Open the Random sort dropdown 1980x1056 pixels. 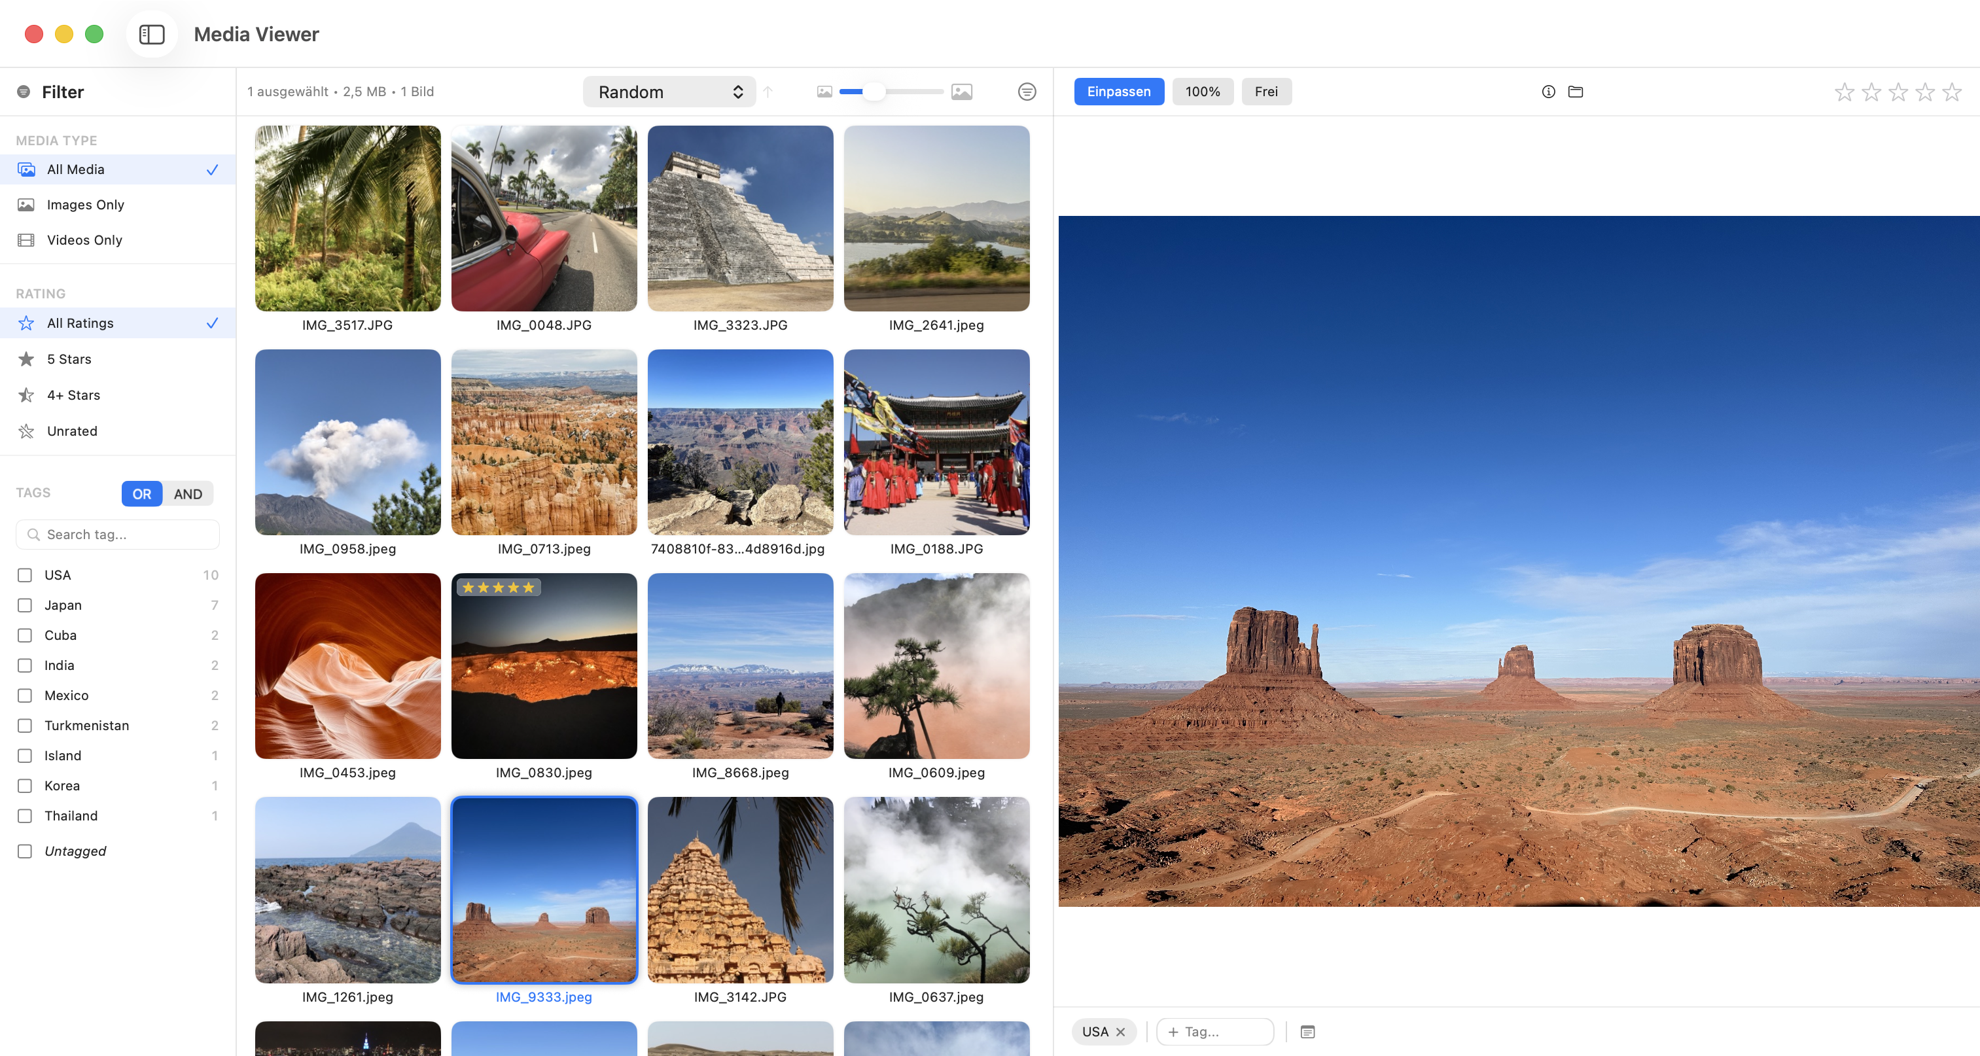point(668,92)
